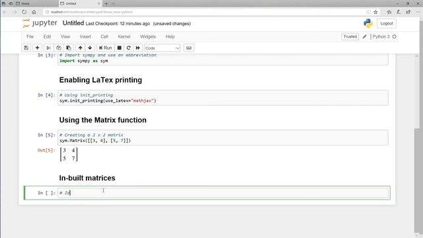Reload the page with refresh icon
The image size is (423, 238).
pyautogui.click(x=24, y=12)
